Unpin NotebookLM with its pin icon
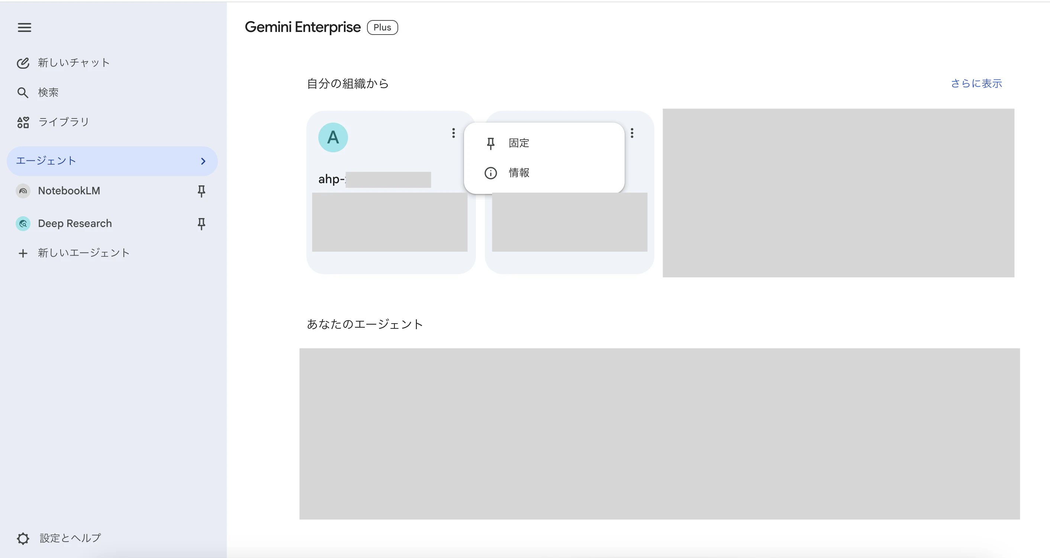This screenshot has width=1050, height=558. click(202, 191)
